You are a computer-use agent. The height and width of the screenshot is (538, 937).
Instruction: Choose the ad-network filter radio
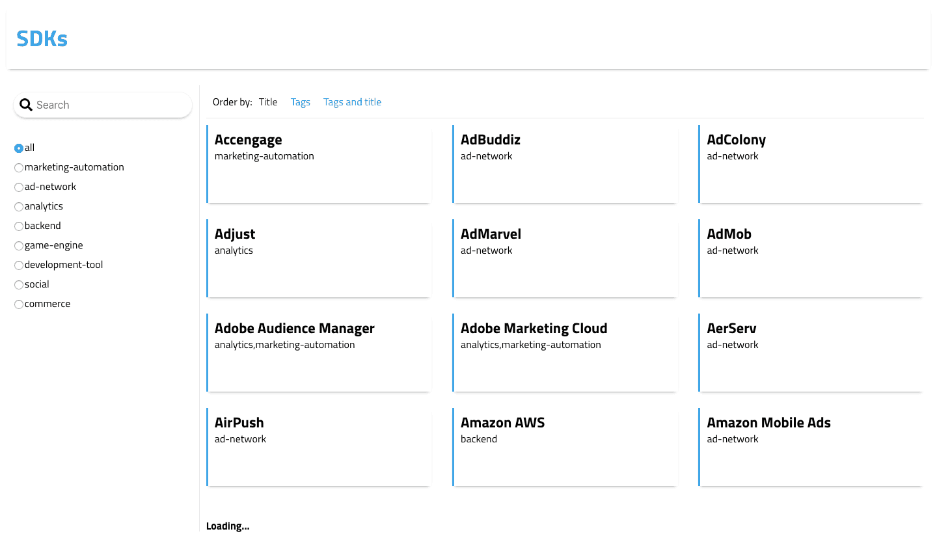pos(19,187)
